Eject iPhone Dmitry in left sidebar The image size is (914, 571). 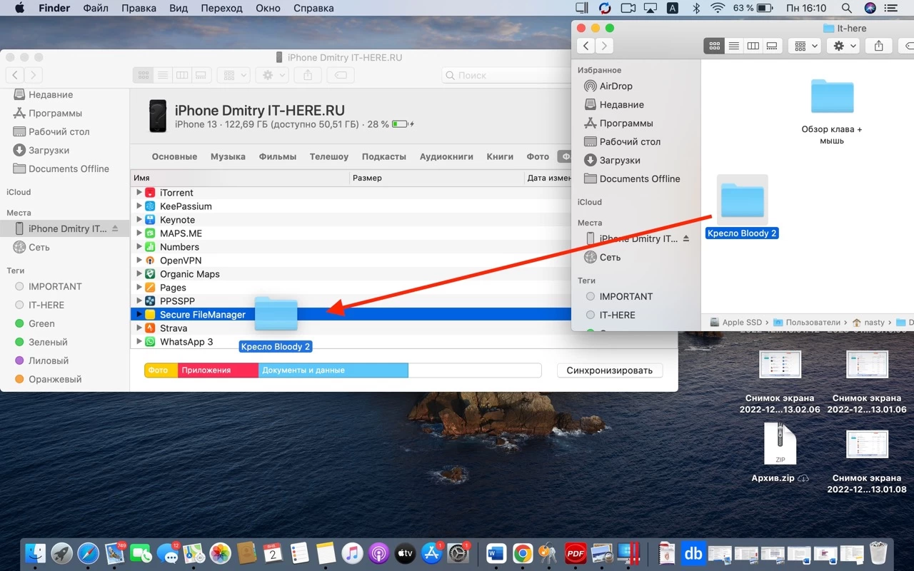(116, 229)
